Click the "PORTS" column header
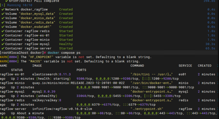This screenshot has width=219, height=119. coord(81,70)
